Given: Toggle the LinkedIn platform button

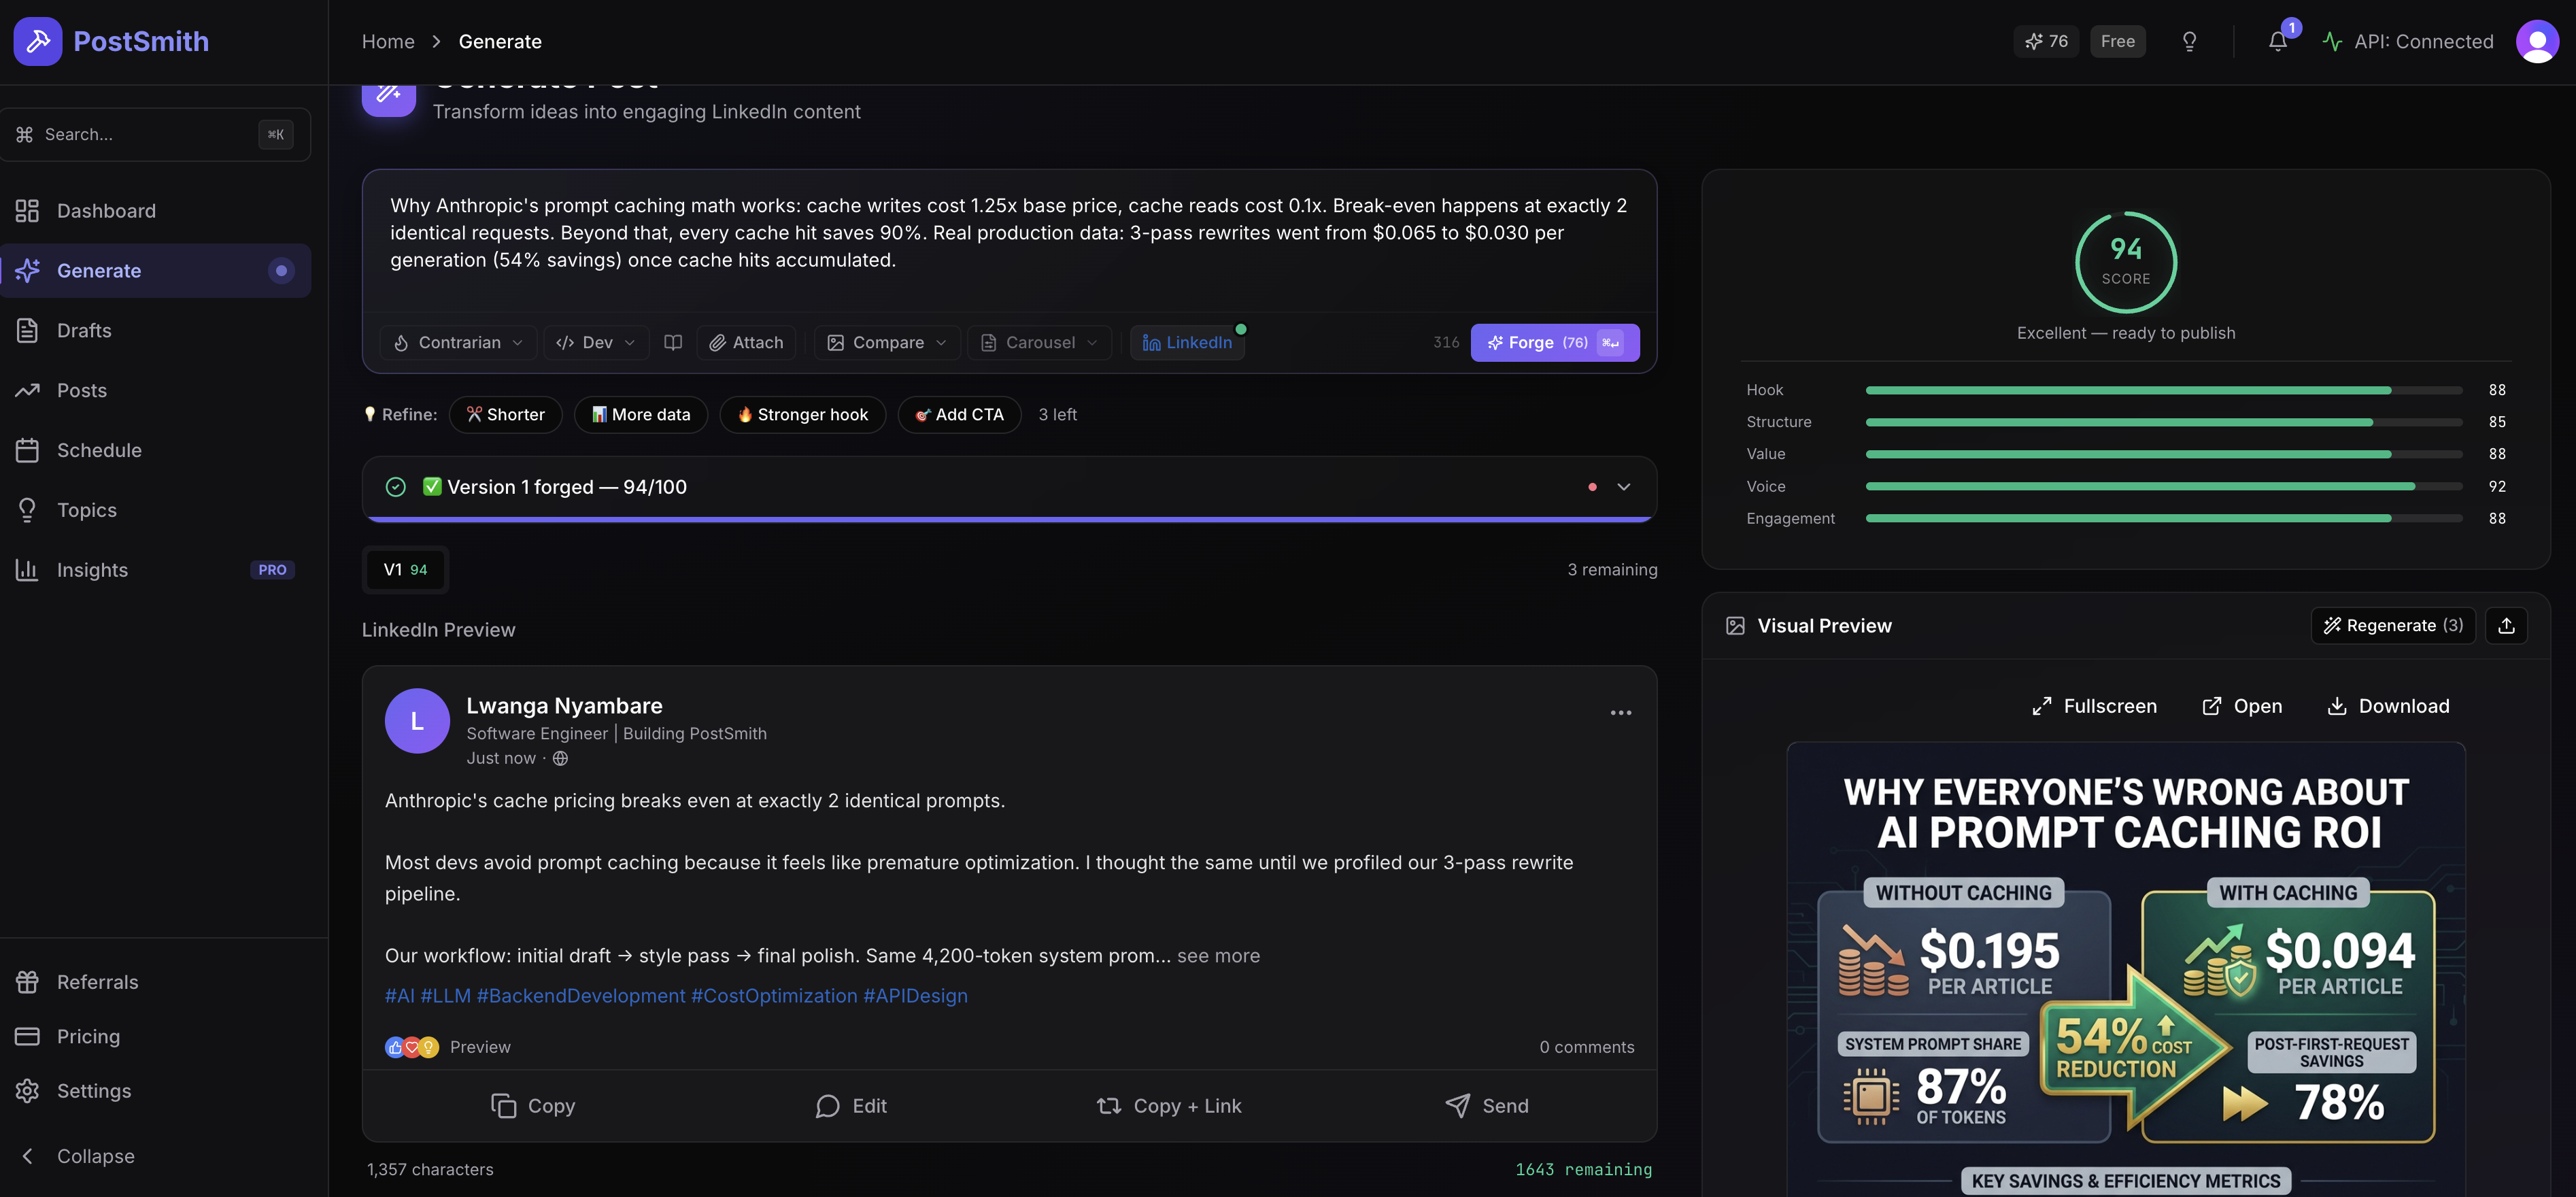Looking at the screenshot, I should point(1188,342).
